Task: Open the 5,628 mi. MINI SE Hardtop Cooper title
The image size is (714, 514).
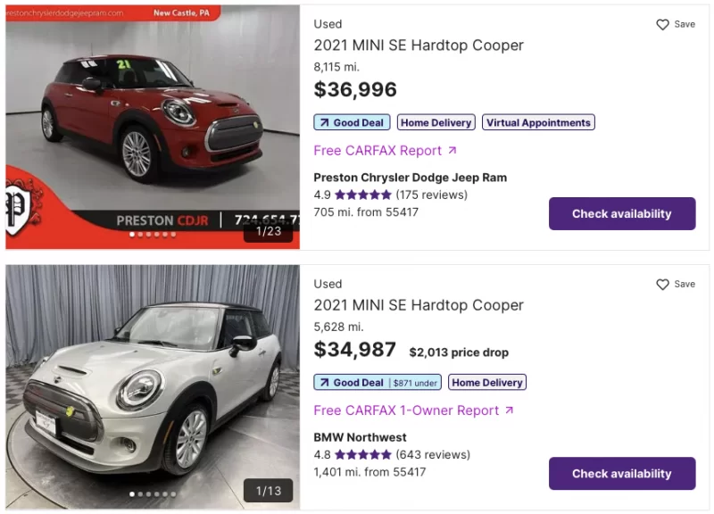Action: tap(419, 305)
